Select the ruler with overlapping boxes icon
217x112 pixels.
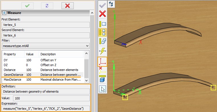click(x=103, y=41)
